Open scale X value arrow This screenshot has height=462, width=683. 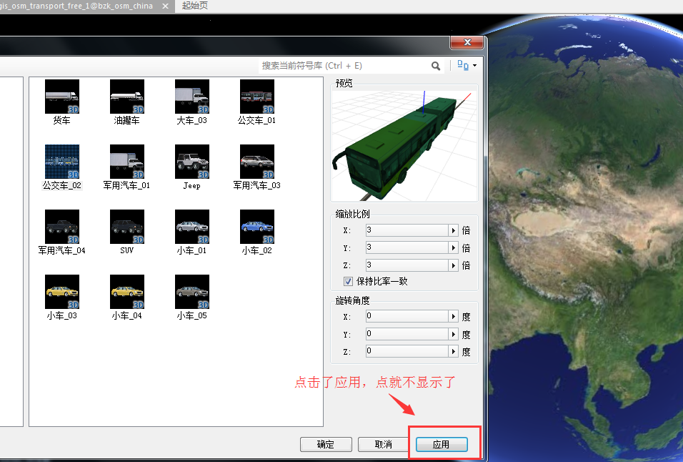(x=454, y=230)
